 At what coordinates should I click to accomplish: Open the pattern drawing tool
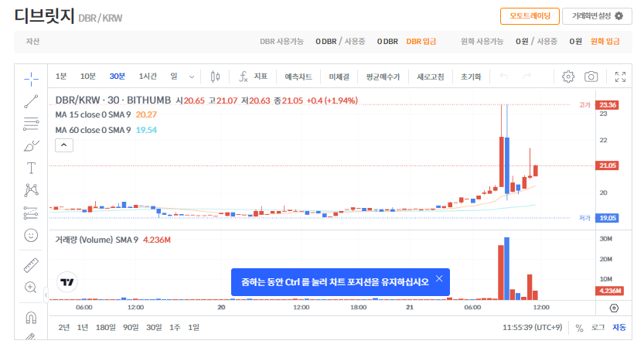31,190
